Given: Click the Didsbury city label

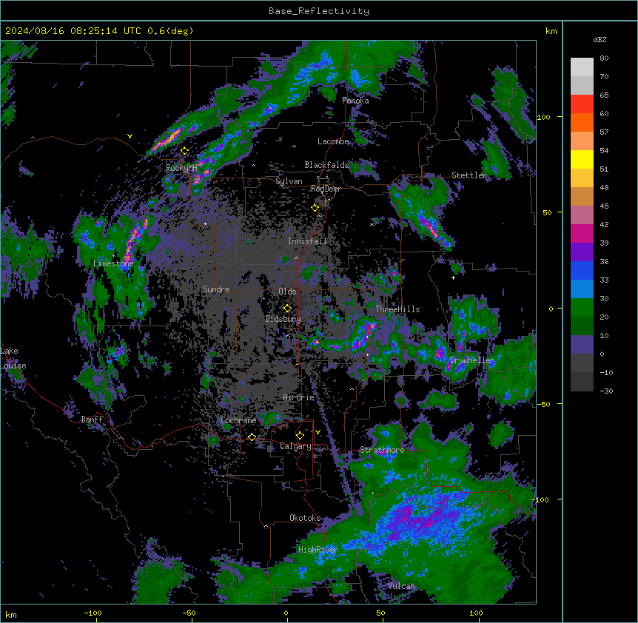Looking at the screenshot, I should click(x=283, y=319).
